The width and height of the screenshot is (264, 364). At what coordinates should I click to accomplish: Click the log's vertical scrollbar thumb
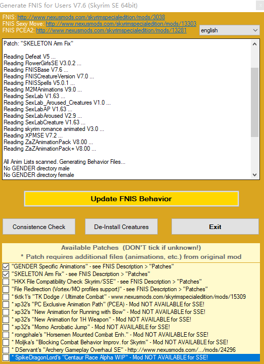point(254,102)
